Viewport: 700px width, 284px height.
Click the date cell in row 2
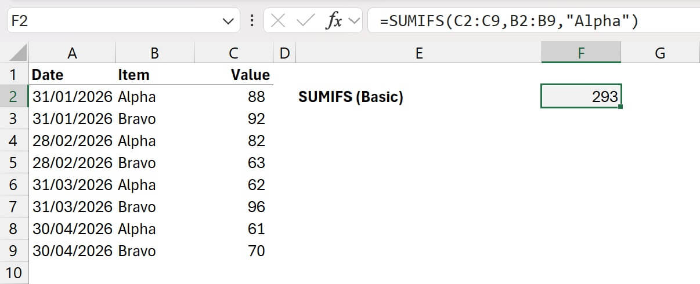(x=72, y=97)
